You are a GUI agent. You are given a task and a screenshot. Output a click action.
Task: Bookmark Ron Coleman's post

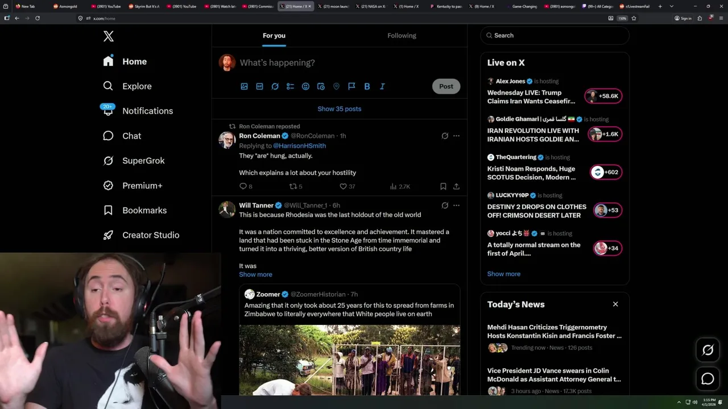443,186
